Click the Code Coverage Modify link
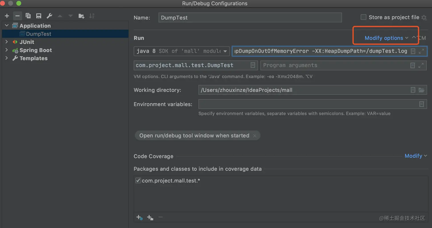Viewport: 432px width, 228px height. (x=416, y=156)
